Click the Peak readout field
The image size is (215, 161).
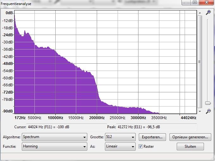click(x=157, y=127)
